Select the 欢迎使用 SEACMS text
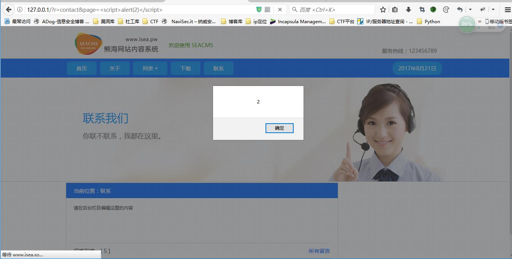Image resolution: width=512 pixels, height=259 pixels. [x=191, y=45]
